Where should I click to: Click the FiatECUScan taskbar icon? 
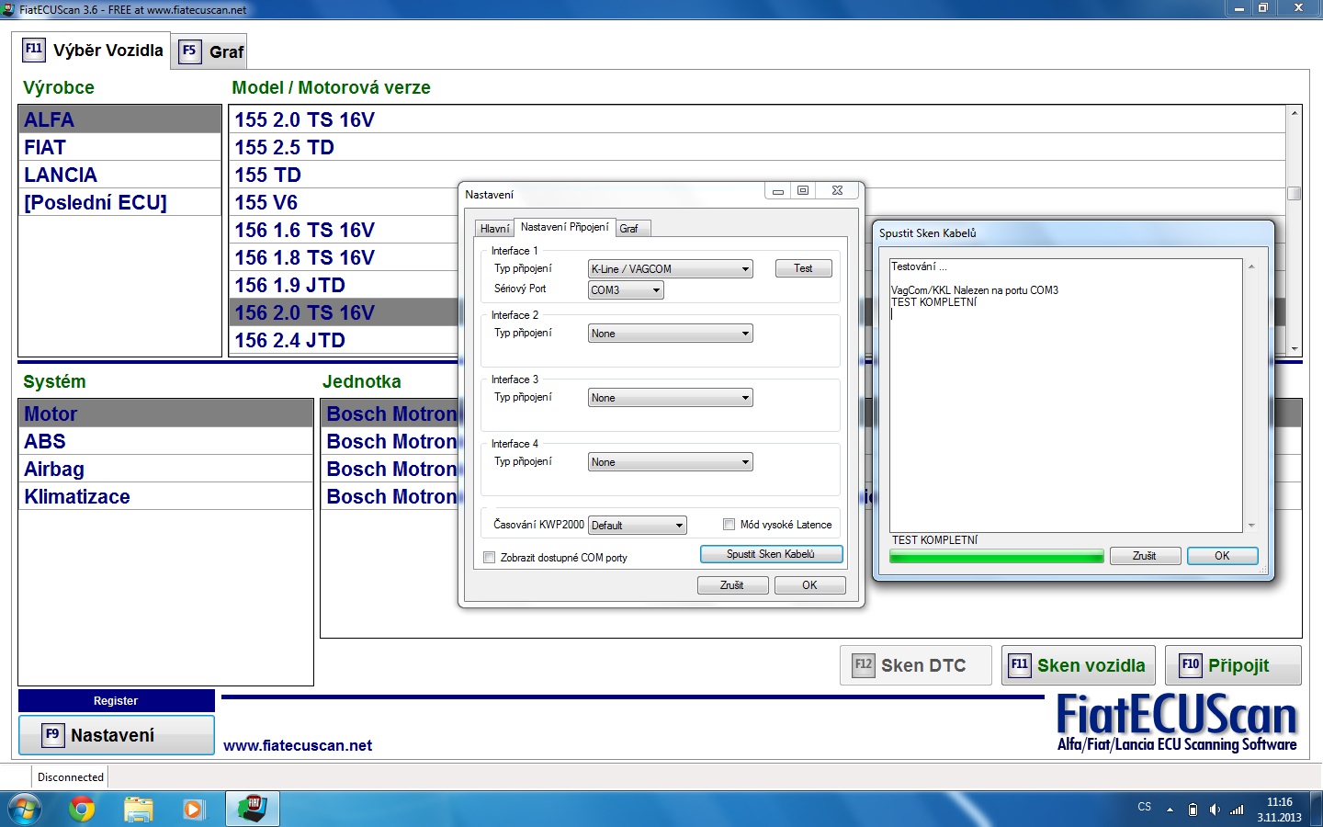252,810
